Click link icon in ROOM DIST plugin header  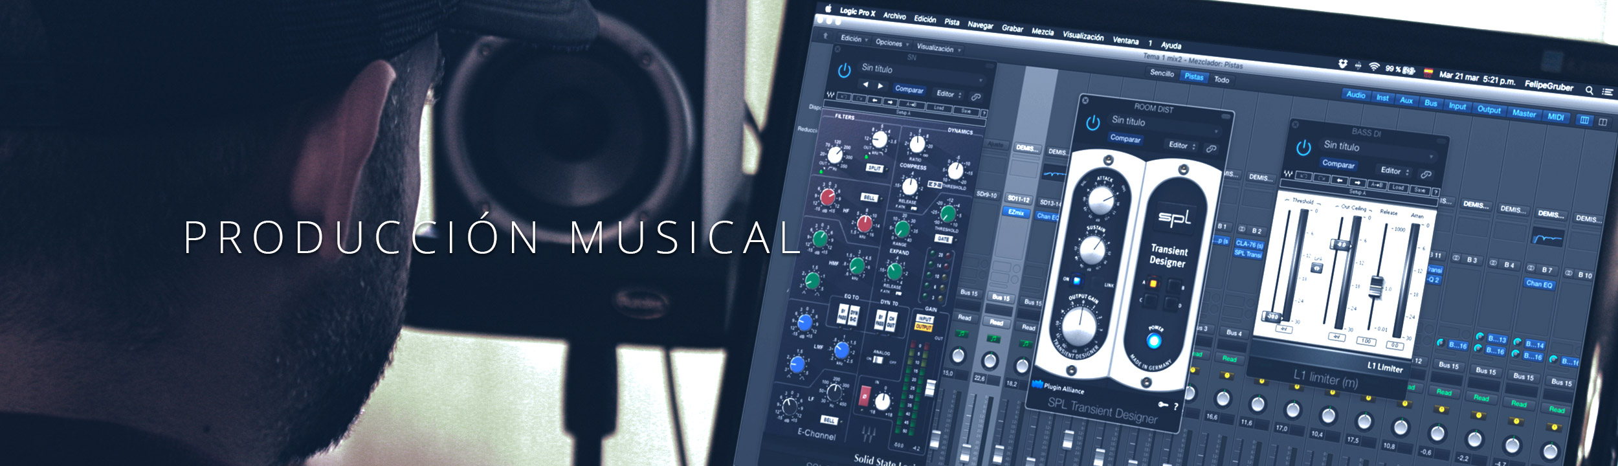tap(1211, 149)
